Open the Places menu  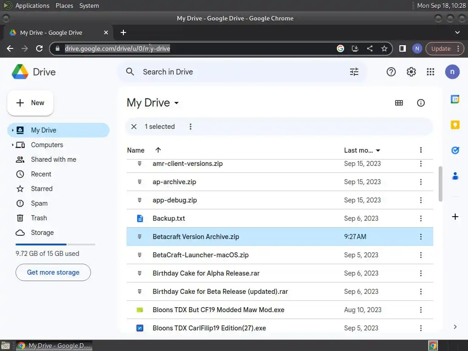click(64, 5)
